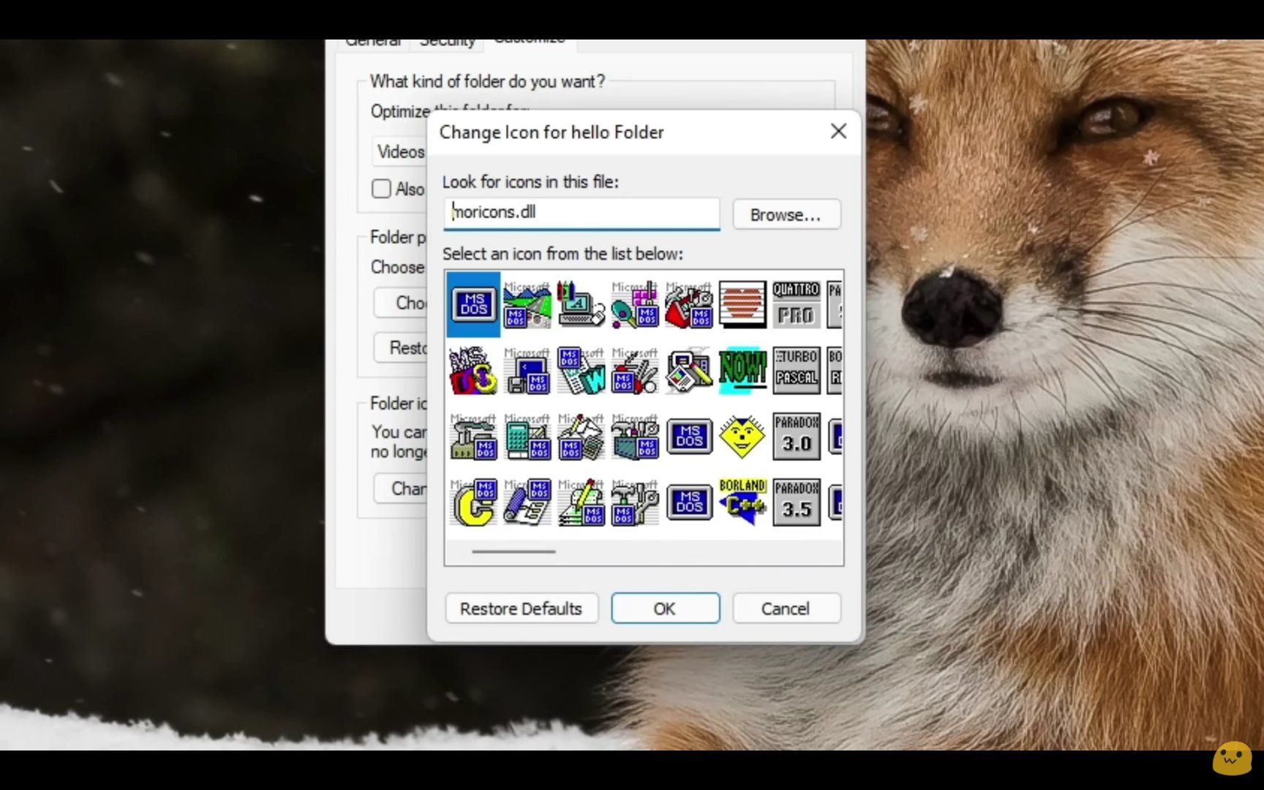Image resolution: width=1264 pixels, height=790 pixels.
Task: Select MS-DOS icon left of yellow smiley
Action: pos(689,437)
